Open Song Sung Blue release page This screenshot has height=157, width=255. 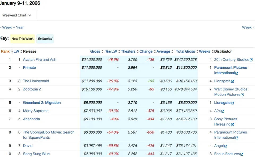pyautogui.click(x=36, y=154)
